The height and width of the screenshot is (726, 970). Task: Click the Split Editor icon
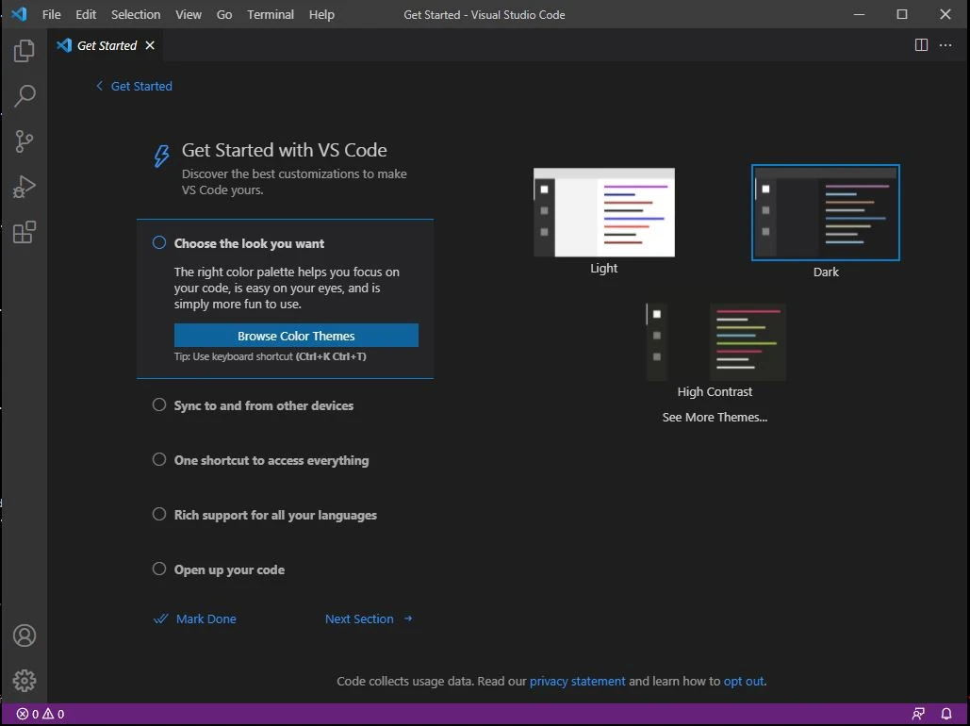(920, 44)
